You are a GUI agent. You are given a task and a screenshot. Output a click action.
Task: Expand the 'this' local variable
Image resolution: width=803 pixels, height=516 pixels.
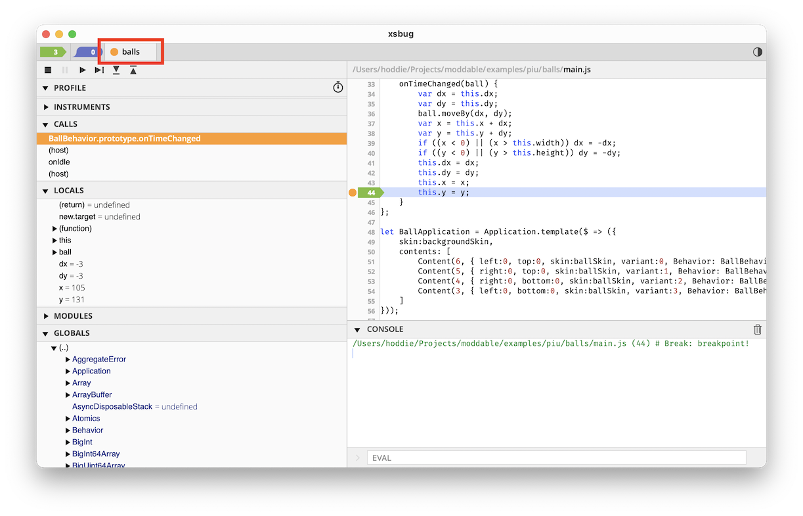click(x=55, y=241)
